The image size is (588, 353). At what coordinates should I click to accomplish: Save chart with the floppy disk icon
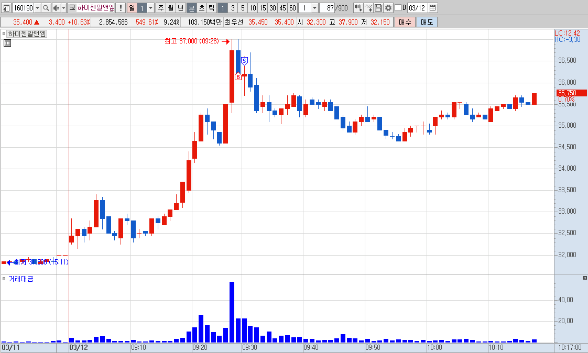point(378,8)
